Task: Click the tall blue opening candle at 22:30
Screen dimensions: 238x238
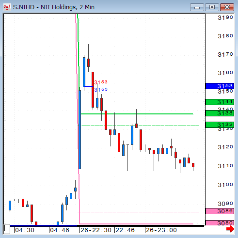Action: pyautogui.click(x=79, y=129)
